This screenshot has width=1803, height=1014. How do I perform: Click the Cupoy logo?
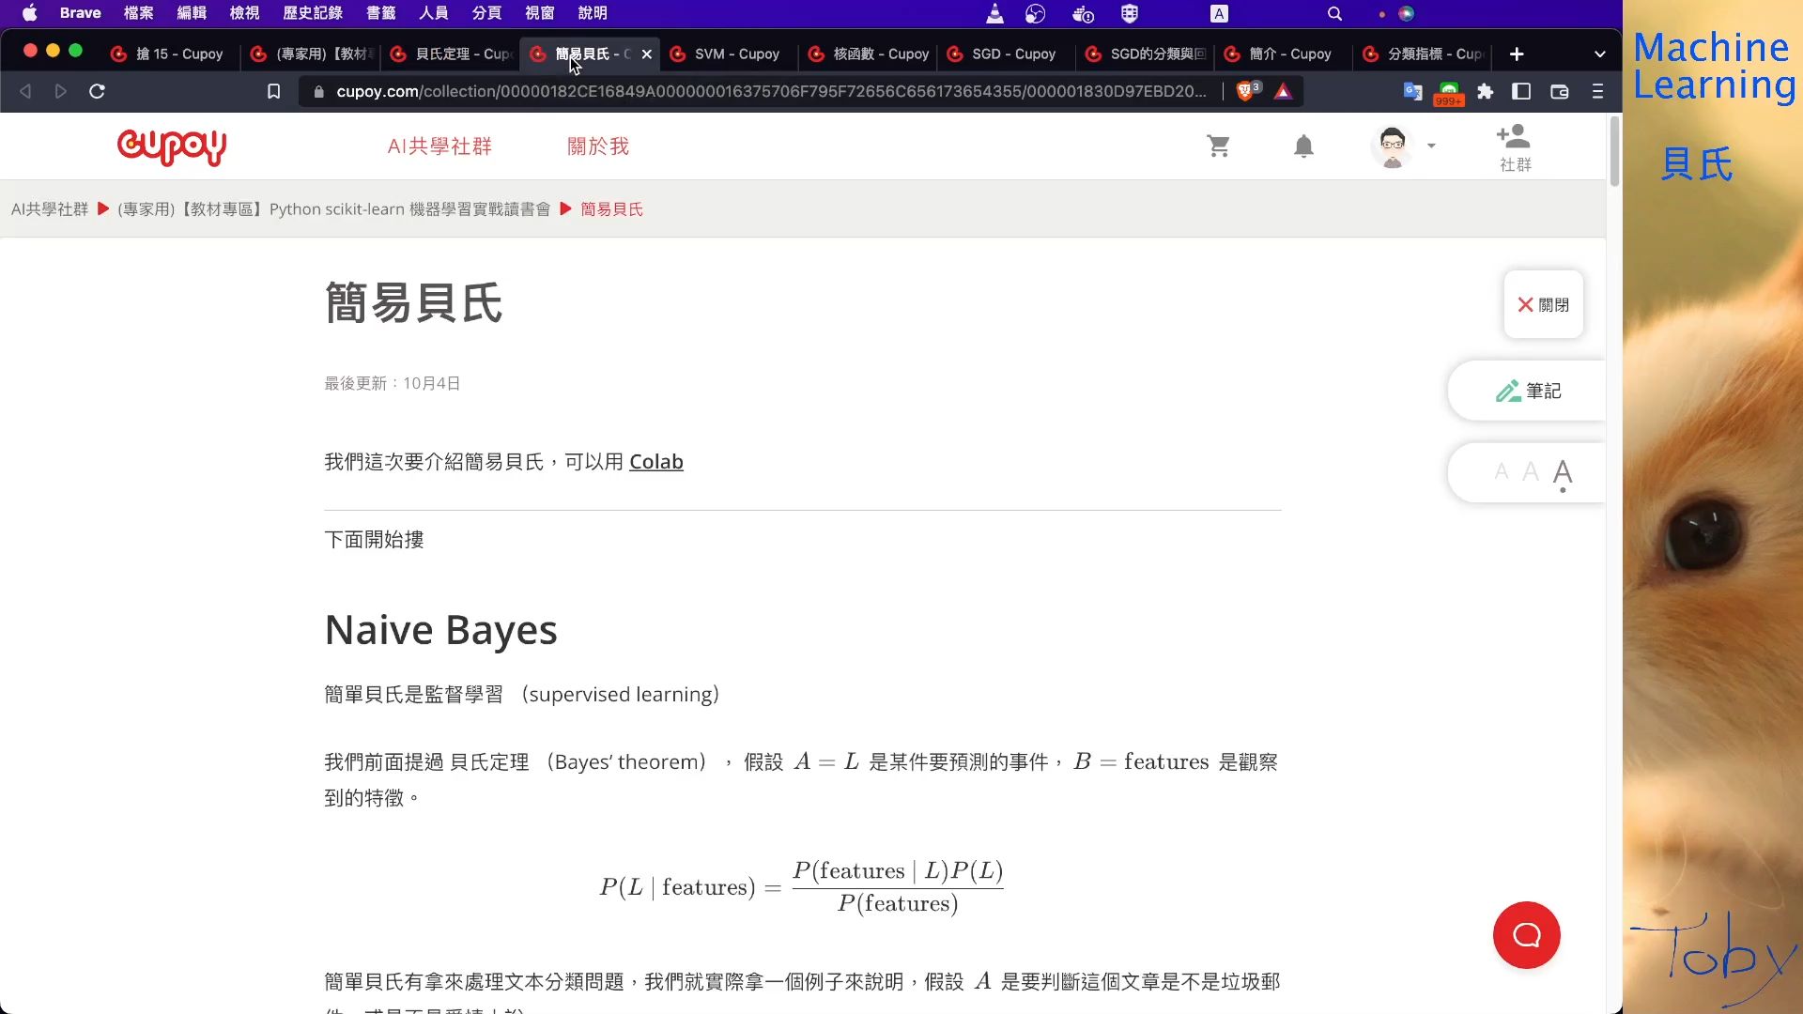pyautogui.click(x=172, y=148)
